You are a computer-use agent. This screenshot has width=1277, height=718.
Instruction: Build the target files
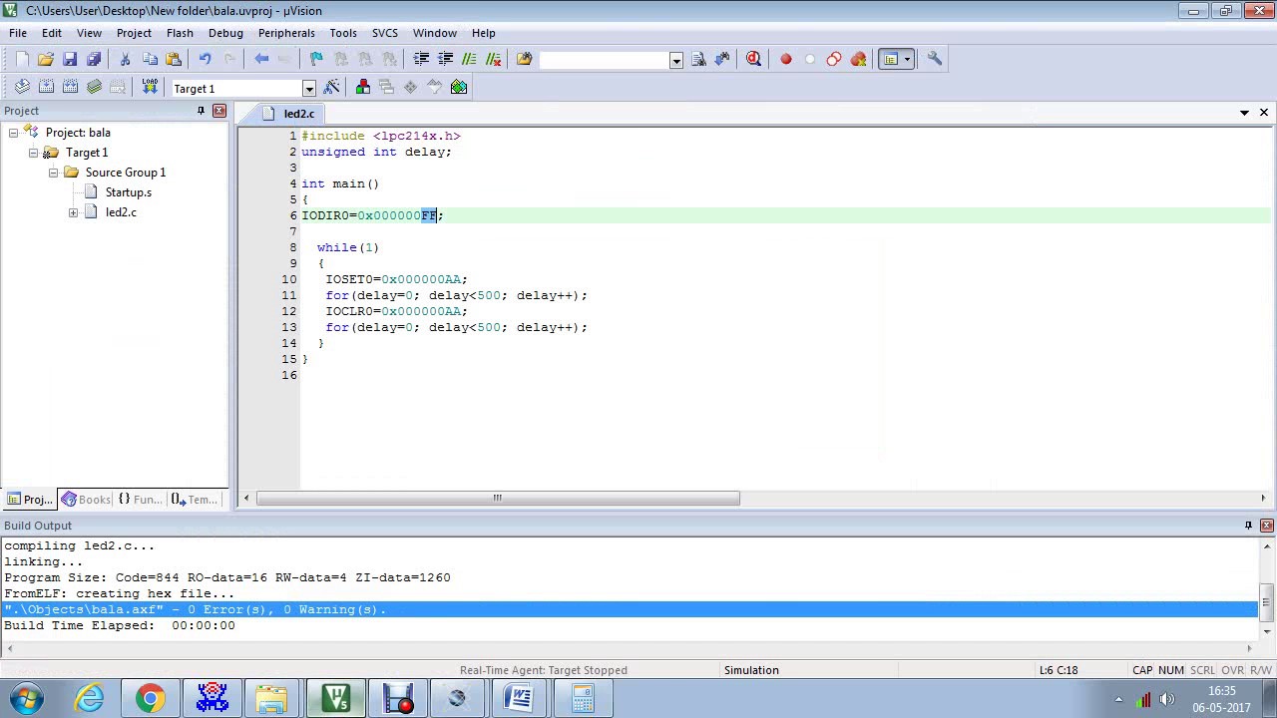pyautogui.click(x=46, y=87)
